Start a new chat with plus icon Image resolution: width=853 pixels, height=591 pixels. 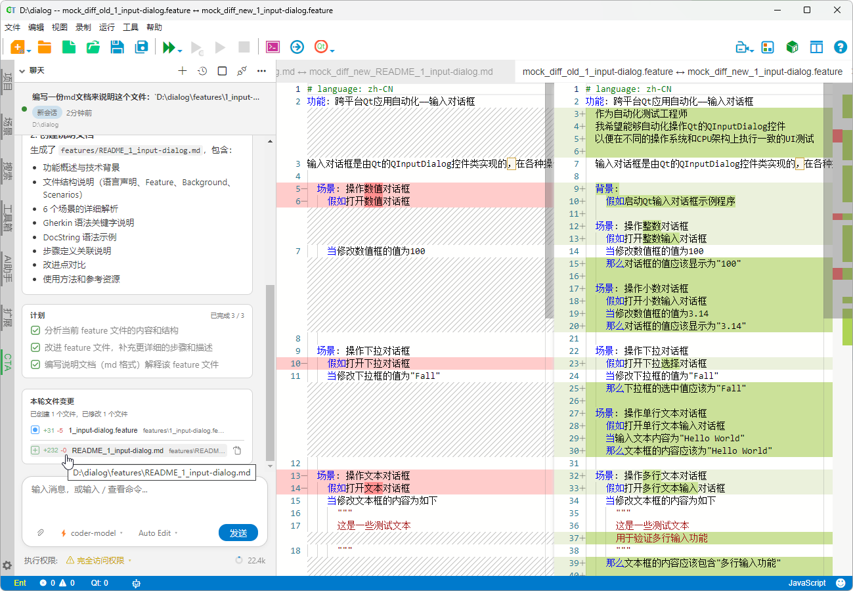coord(183,71)
